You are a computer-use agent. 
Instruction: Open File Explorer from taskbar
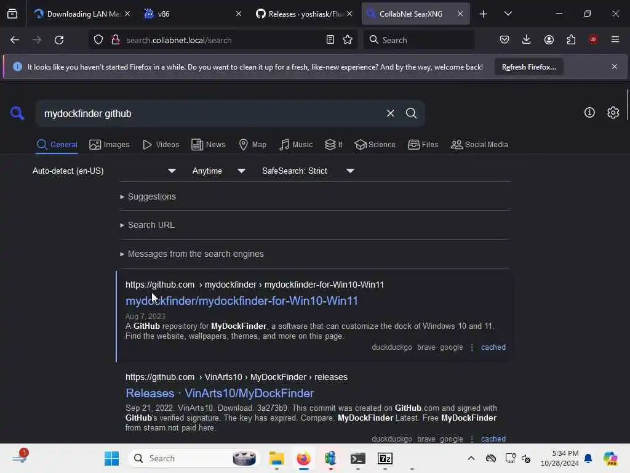pyautogui.click(x=276, y=458)
